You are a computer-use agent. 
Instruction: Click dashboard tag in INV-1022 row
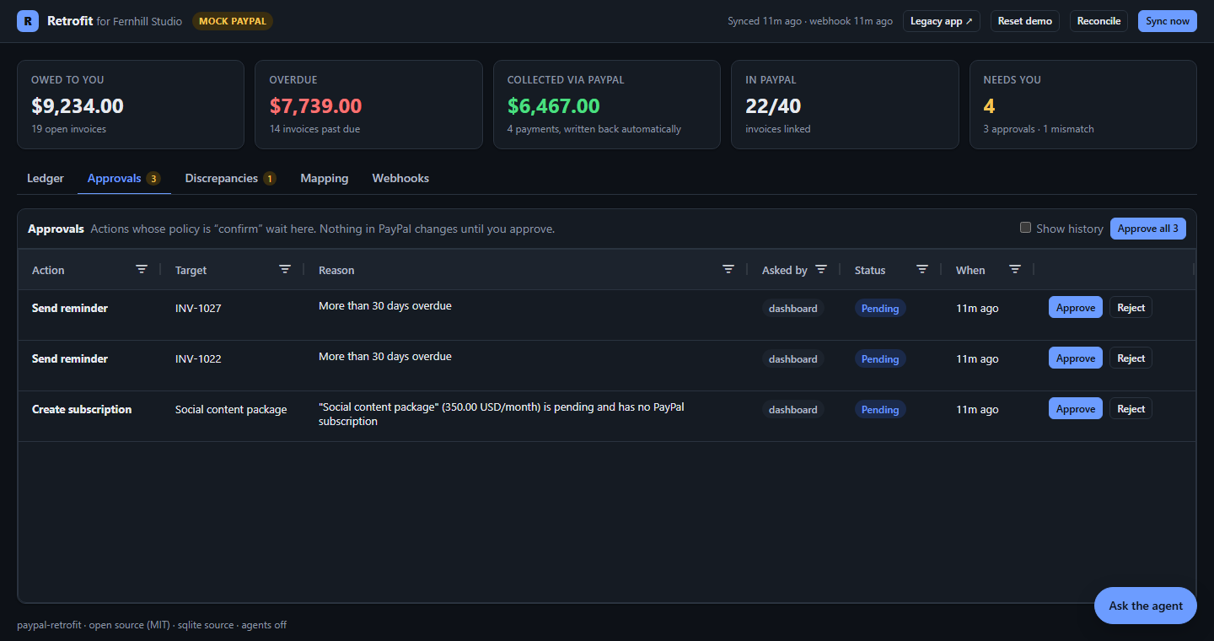(x=793, y=358)
